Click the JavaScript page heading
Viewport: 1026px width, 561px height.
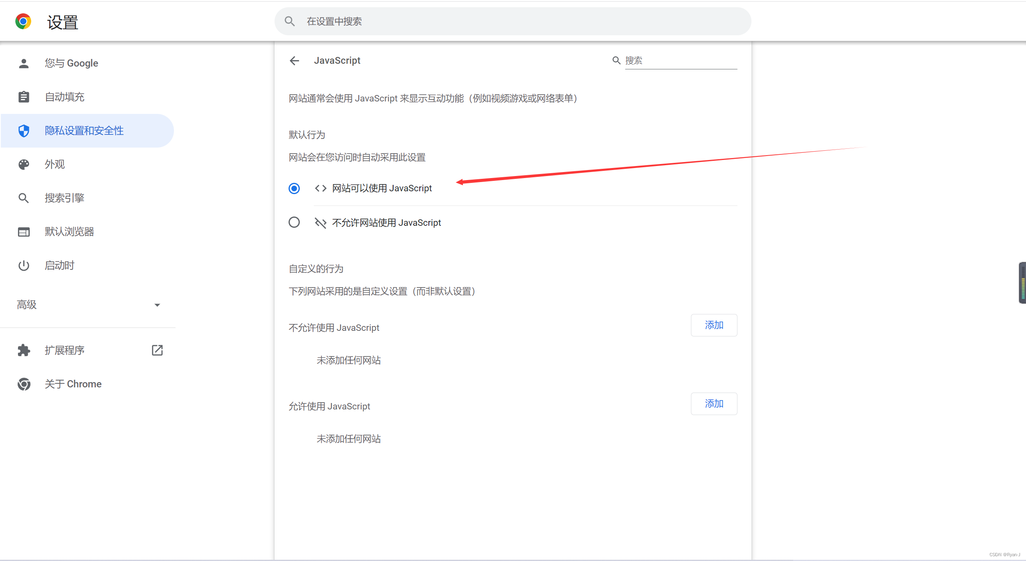pyautogui.click(x=337, y=61)
